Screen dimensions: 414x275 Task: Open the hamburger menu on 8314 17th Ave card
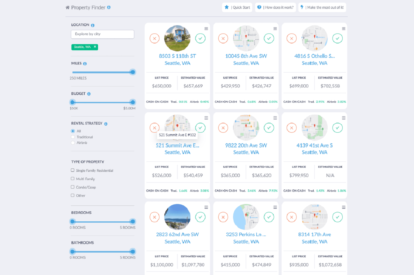tap(343, 207)
